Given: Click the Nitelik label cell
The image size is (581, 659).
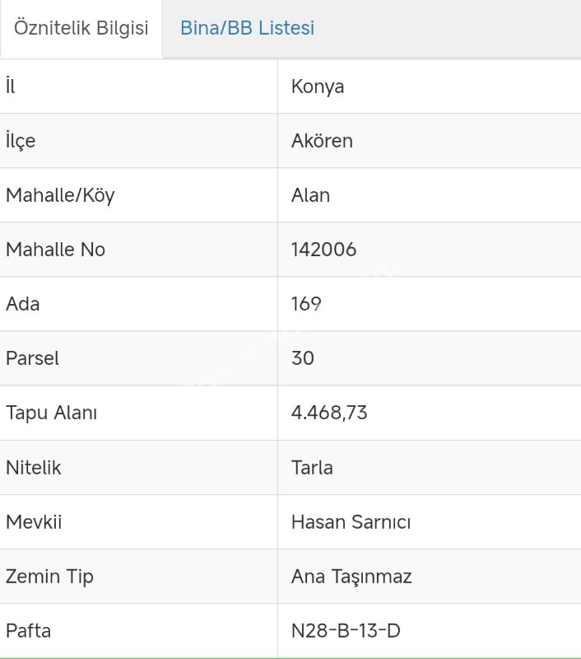Looking at the screenshot, I should coord(33,467).
